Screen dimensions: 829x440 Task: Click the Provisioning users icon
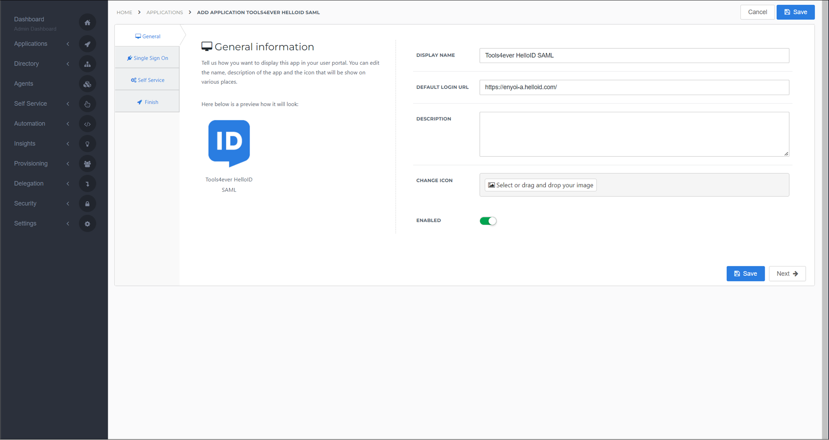tap(87, 164)
